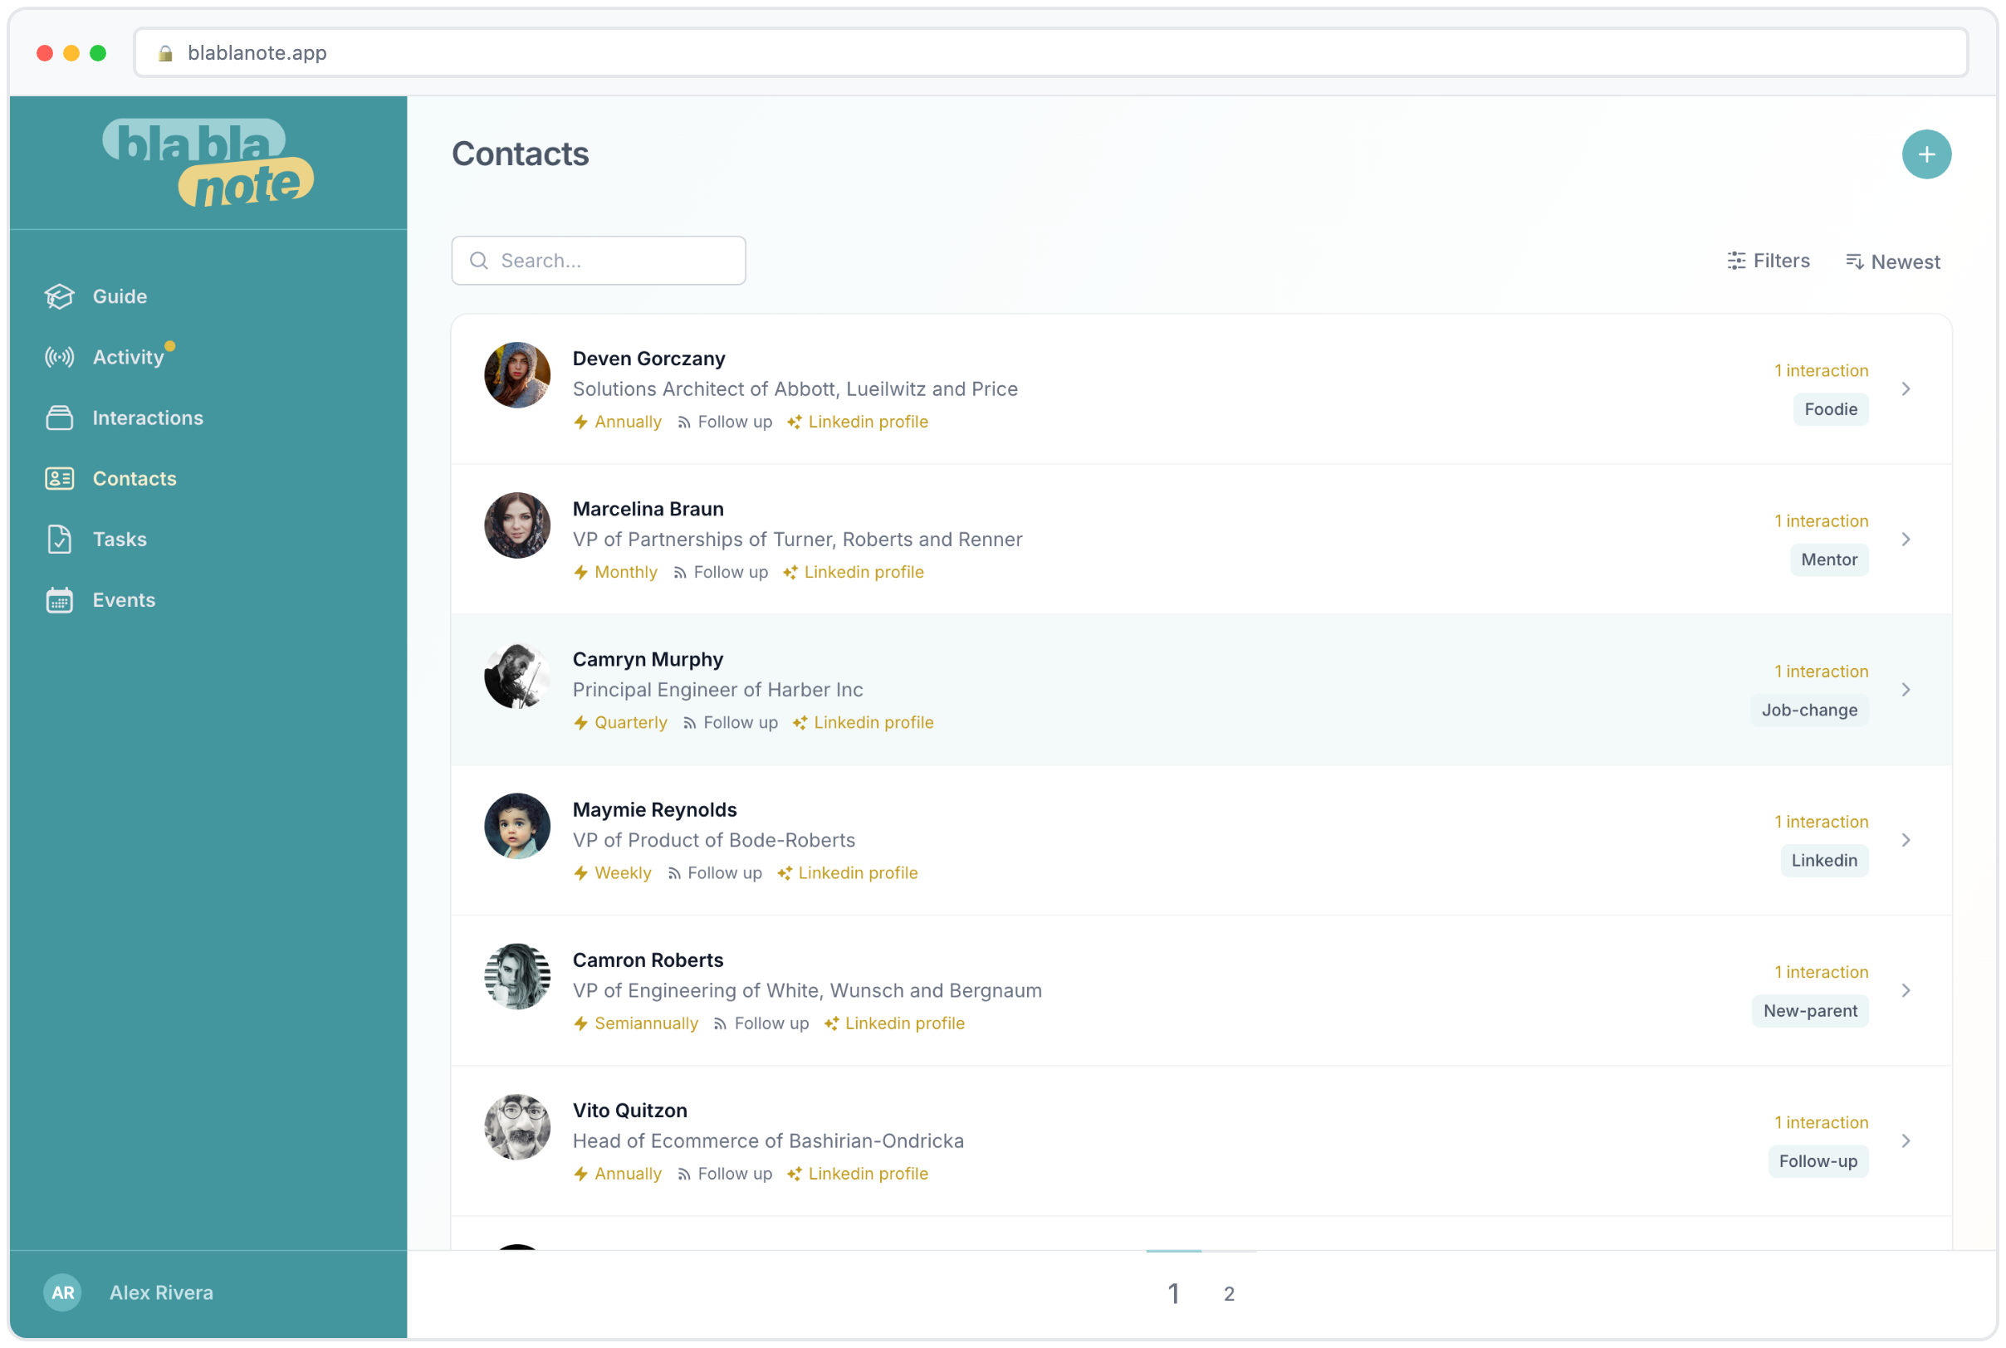
Task: Expand Vito Quitzon's row chevron
Action: [x=1907, y=1140]
